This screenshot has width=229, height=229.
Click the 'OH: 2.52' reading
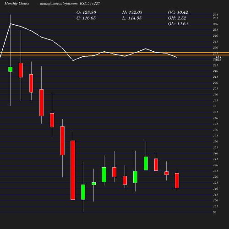pyautogui.click(x=177, y=18)
